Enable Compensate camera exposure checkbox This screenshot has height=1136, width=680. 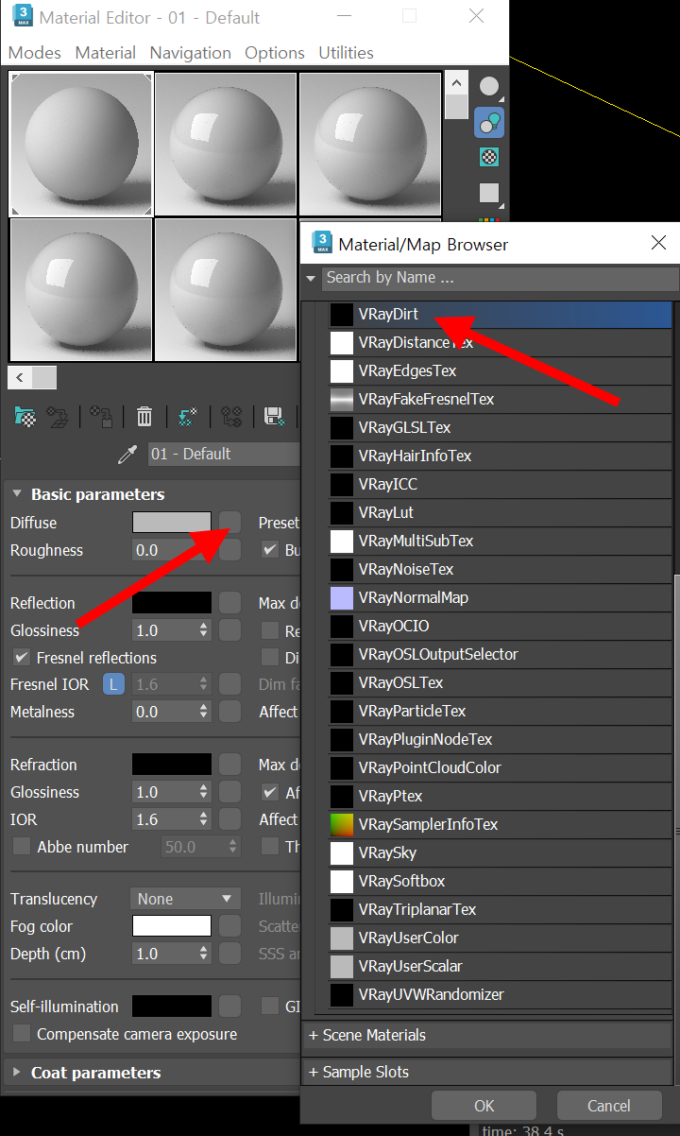pyautogui.click(x=21, y=1034)
